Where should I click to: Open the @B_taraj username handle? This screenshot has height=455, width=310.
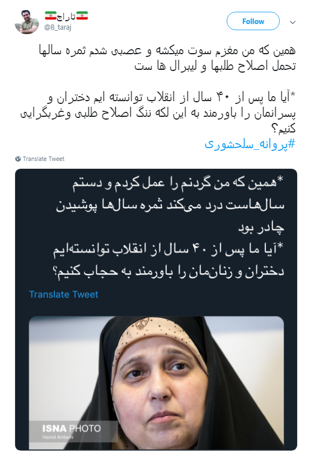(58, 27)
